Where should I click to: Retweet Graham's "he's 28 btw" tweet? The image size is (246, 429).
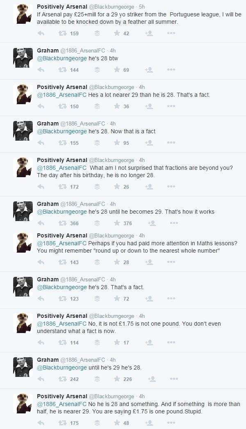63,70
